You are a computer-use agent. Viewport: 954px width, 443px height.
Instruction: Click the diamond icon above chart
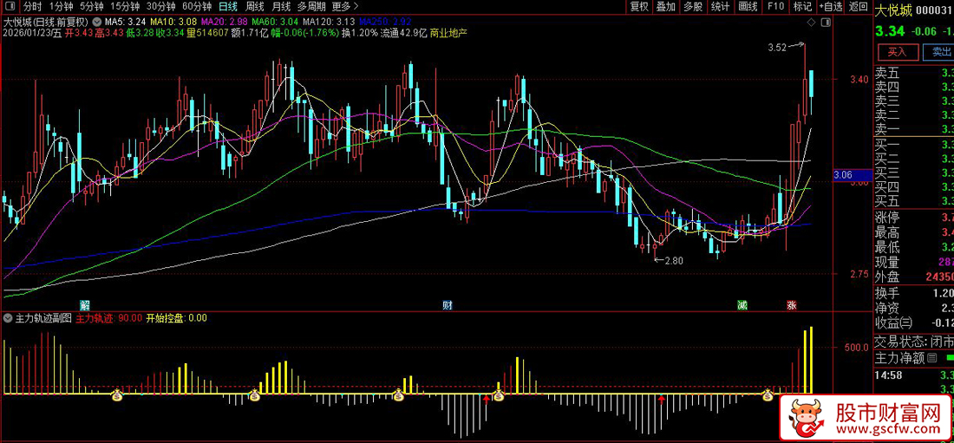click(x=811, y=23)
